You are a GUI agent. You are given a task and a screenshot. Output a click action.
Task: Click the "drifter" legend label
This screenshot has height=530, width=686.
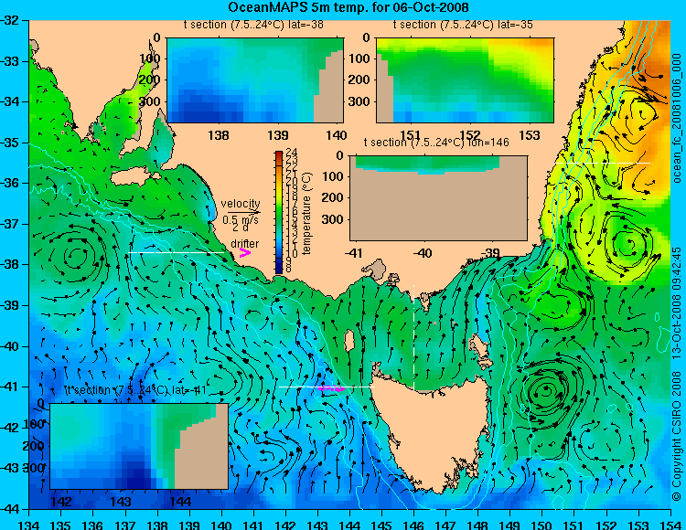click(244, 243)
